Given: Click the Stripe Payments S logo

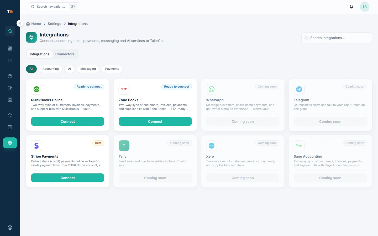Looking at the screenshot, I should (x=36, y=146).
